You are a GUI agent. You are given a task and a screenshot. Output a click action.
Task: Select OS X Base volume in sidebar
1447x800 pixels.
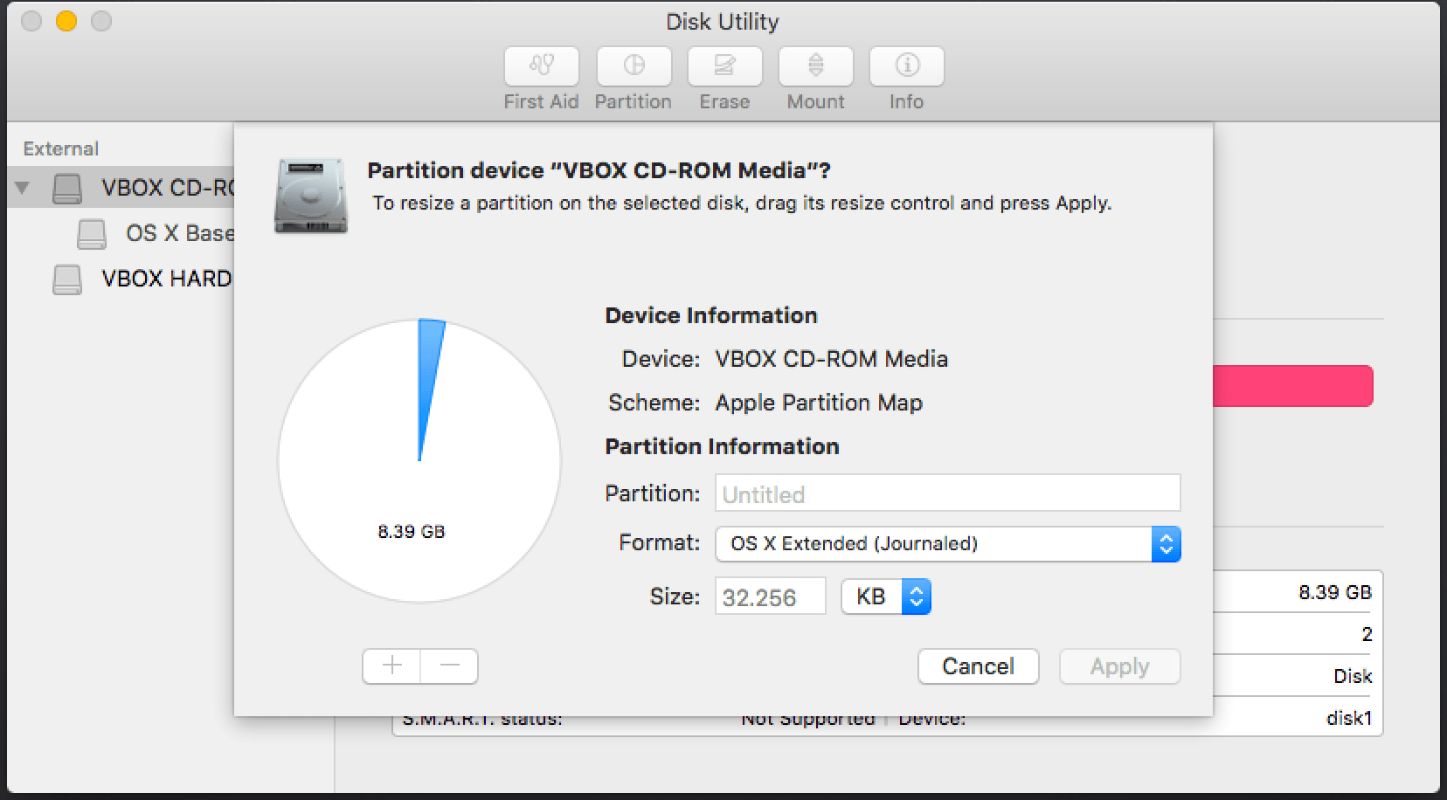tap(156, 233)
